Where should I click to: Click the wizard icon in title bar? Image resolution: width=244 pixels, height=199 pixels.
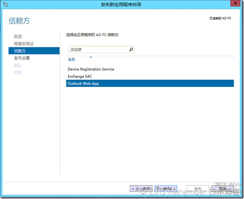point(6,5)
